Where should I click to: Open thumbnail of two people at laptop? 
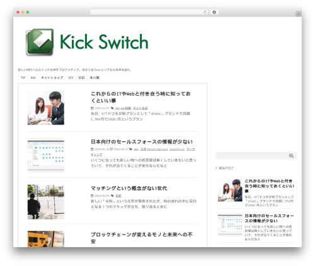click(46, 108)
